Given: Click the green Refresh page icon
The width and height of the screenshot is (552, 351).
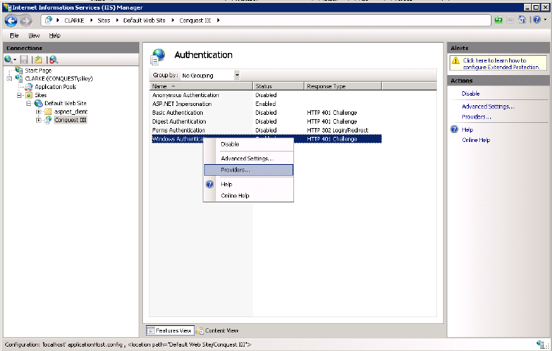Looking at the screenshot, I should (498, 20).
